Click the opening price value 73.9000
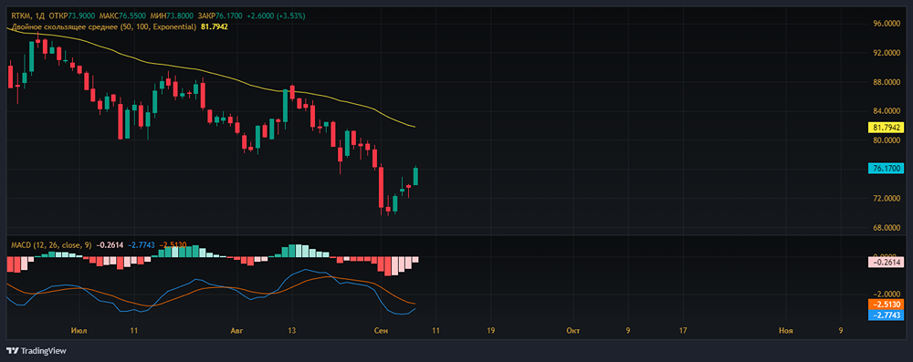This screenshot has height=362, width=913. pos(81,17)
